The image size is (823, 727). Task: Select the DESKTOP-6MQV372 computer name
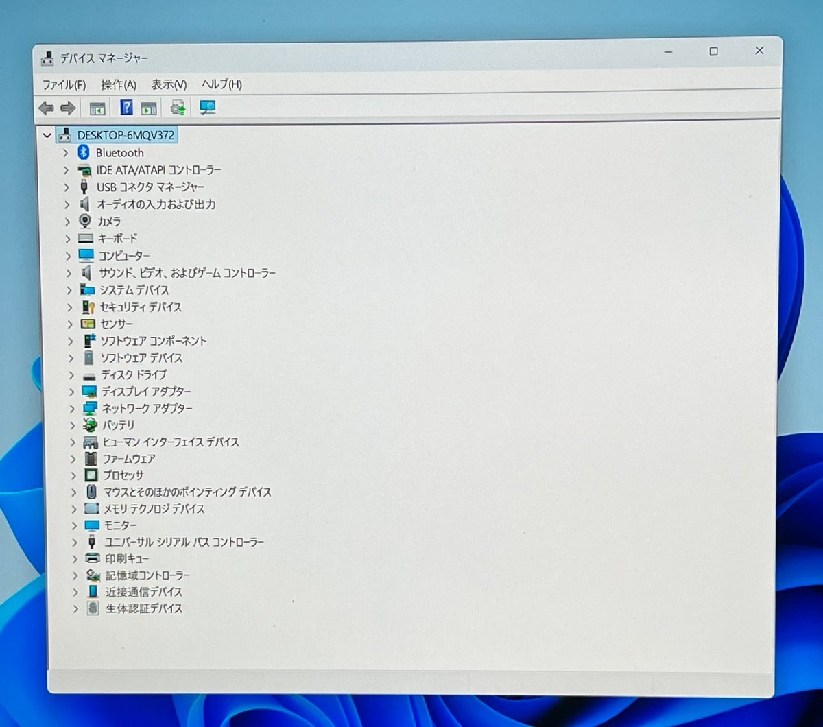point(126,135)
